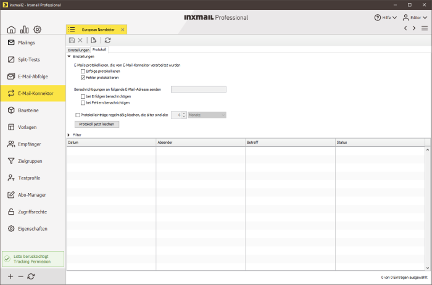
Task: Click the Testprofile person icon
Action: [x=11, y=178]
